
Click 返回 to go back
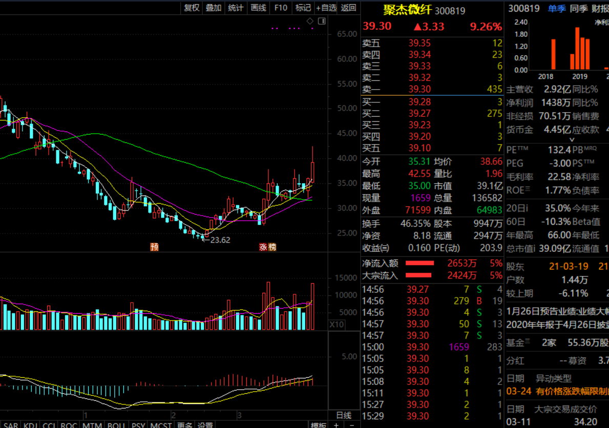[x=348, y=8]
